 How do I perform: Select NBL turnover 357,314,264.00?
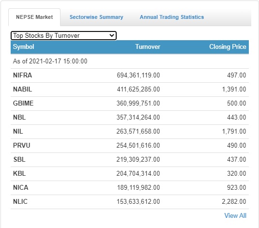(138, 117)
